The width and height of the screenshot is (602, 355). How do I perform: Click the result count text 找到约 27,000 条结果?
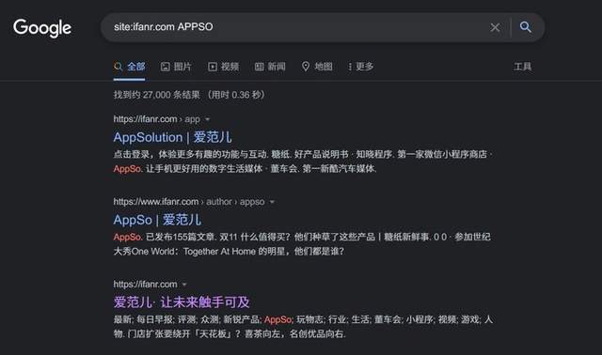(x=157, y=95)
